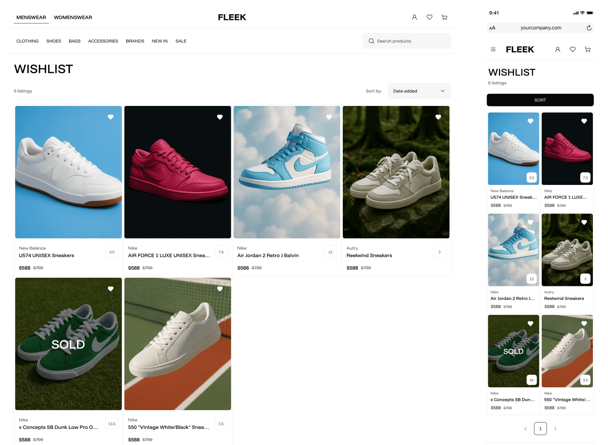The height and width of the screenshot is (445, 608).
Task: Click the yourcompany.com address bar
Action: [x=541, y=28]
